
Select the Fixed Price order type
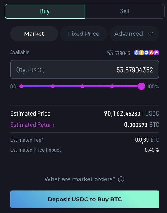pos(84,34)
